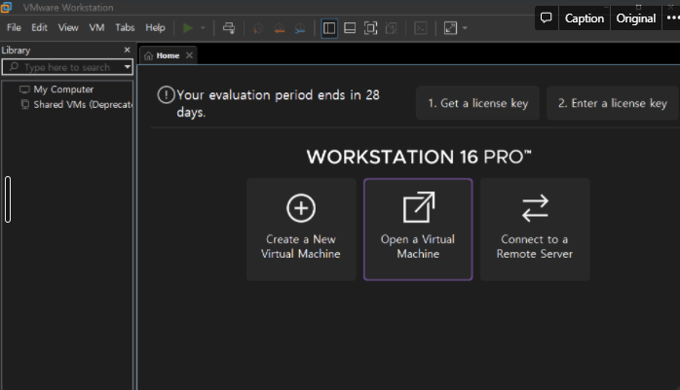680x390 pixels.
Task: Click Enter a license key button
Action: coord(613,103)
